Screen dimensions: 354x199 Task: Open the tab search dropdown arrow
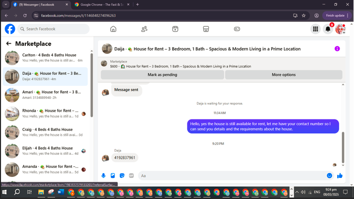6,4
